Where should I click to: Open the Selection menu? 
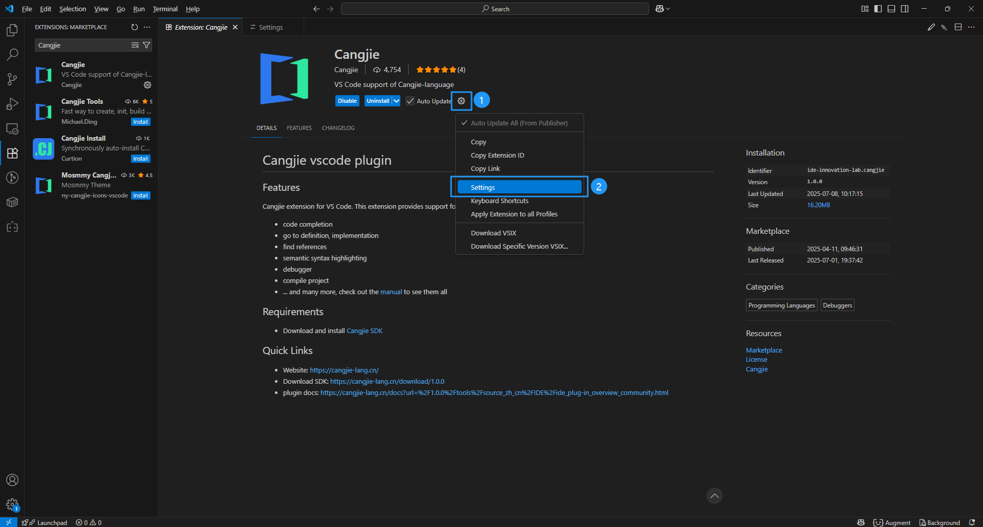(73, 9)
